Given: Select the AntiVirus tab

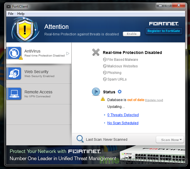Looking at the screenshot, I should [39, 53].
